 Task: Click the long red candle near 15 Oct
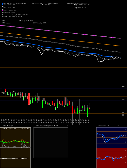tap(29, 99)
